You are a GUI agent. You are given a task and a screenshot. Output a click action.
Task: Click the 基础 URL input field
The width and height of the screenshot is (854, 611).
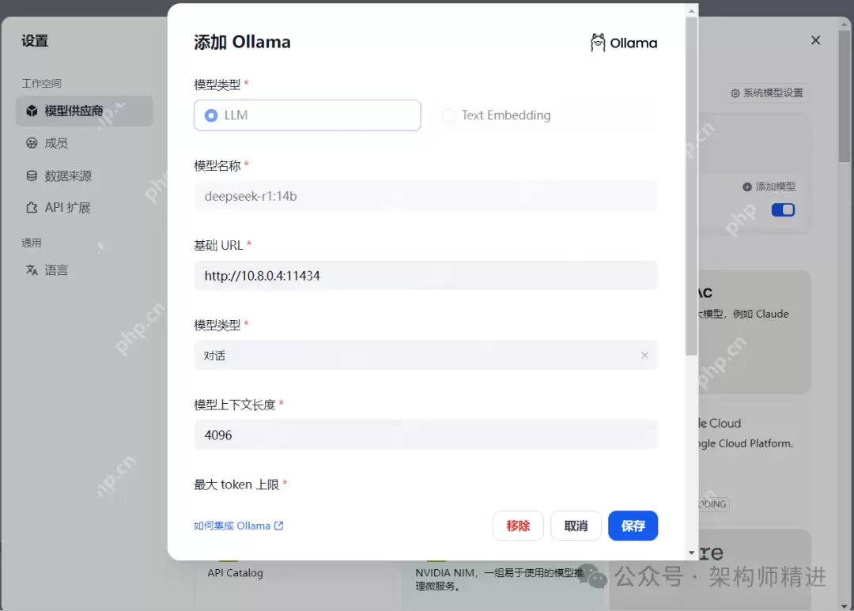425,275
